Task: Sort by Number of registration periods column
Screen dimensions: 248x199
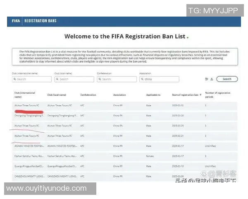Action: tap(218, 95)
